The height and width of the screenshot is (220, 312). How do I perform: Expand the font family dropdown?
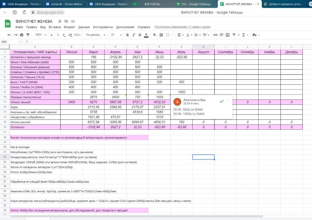click(x=96, y=35)
